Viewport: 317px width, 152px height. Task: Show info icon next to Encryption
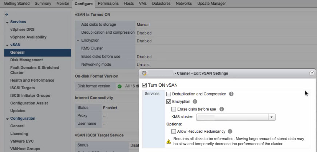(x=195, y=102)
